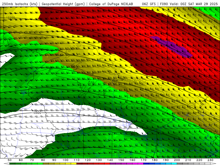Click the 'F090' forecast hour text
This screenshot has width=220, height=165.
tap(164, 4)
